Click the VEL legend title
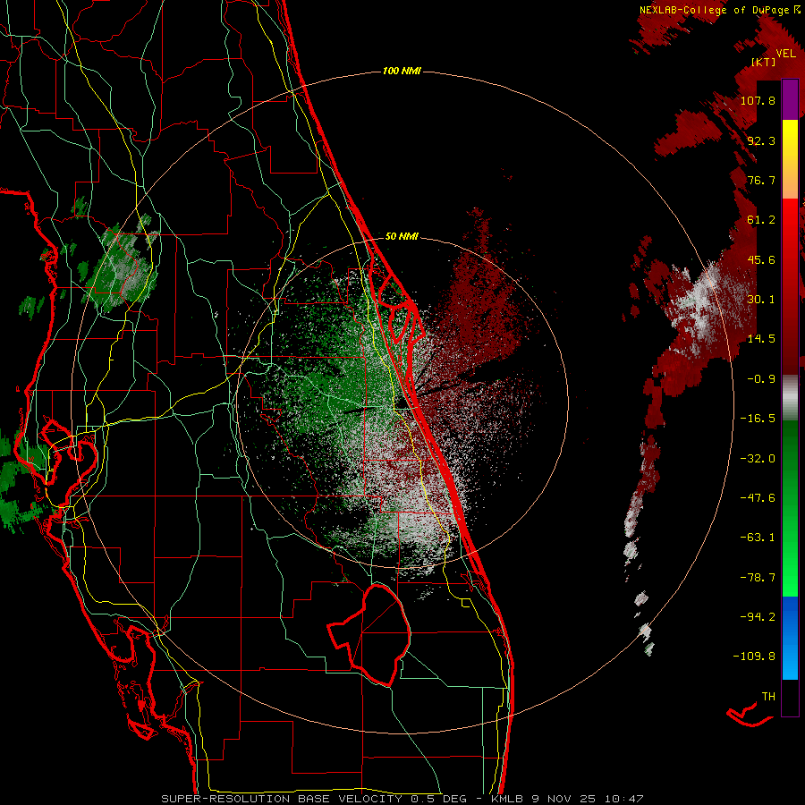 [x=785, y=54]
